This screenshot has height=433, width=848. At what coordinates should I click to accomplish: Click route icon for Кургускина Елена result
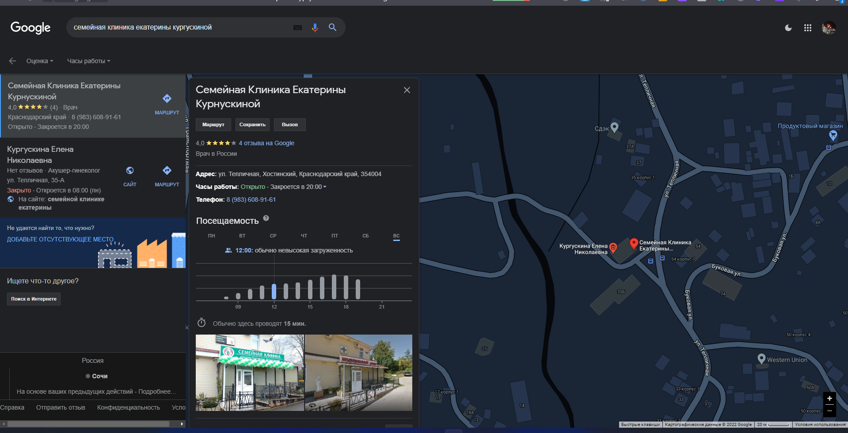pos(167,170)
